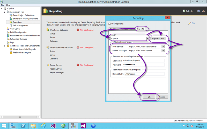Switch to the Reports tab
Viewport: 207px width, 129px height.
141,29
